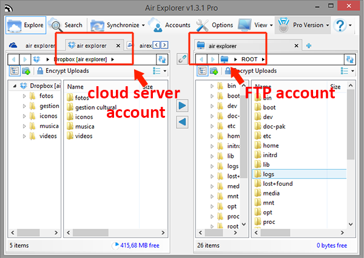This screenshot has width=364, height=258.
Task: Toggle folder tree in Dropbox pane
Action: (15, 71)
